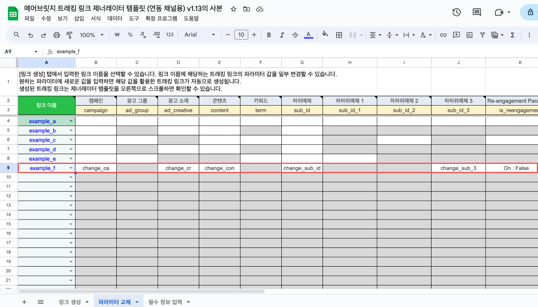The width and height of the screenshot is (538, 307).
Task: Activate paint format tool
Action: click(70, 35)
